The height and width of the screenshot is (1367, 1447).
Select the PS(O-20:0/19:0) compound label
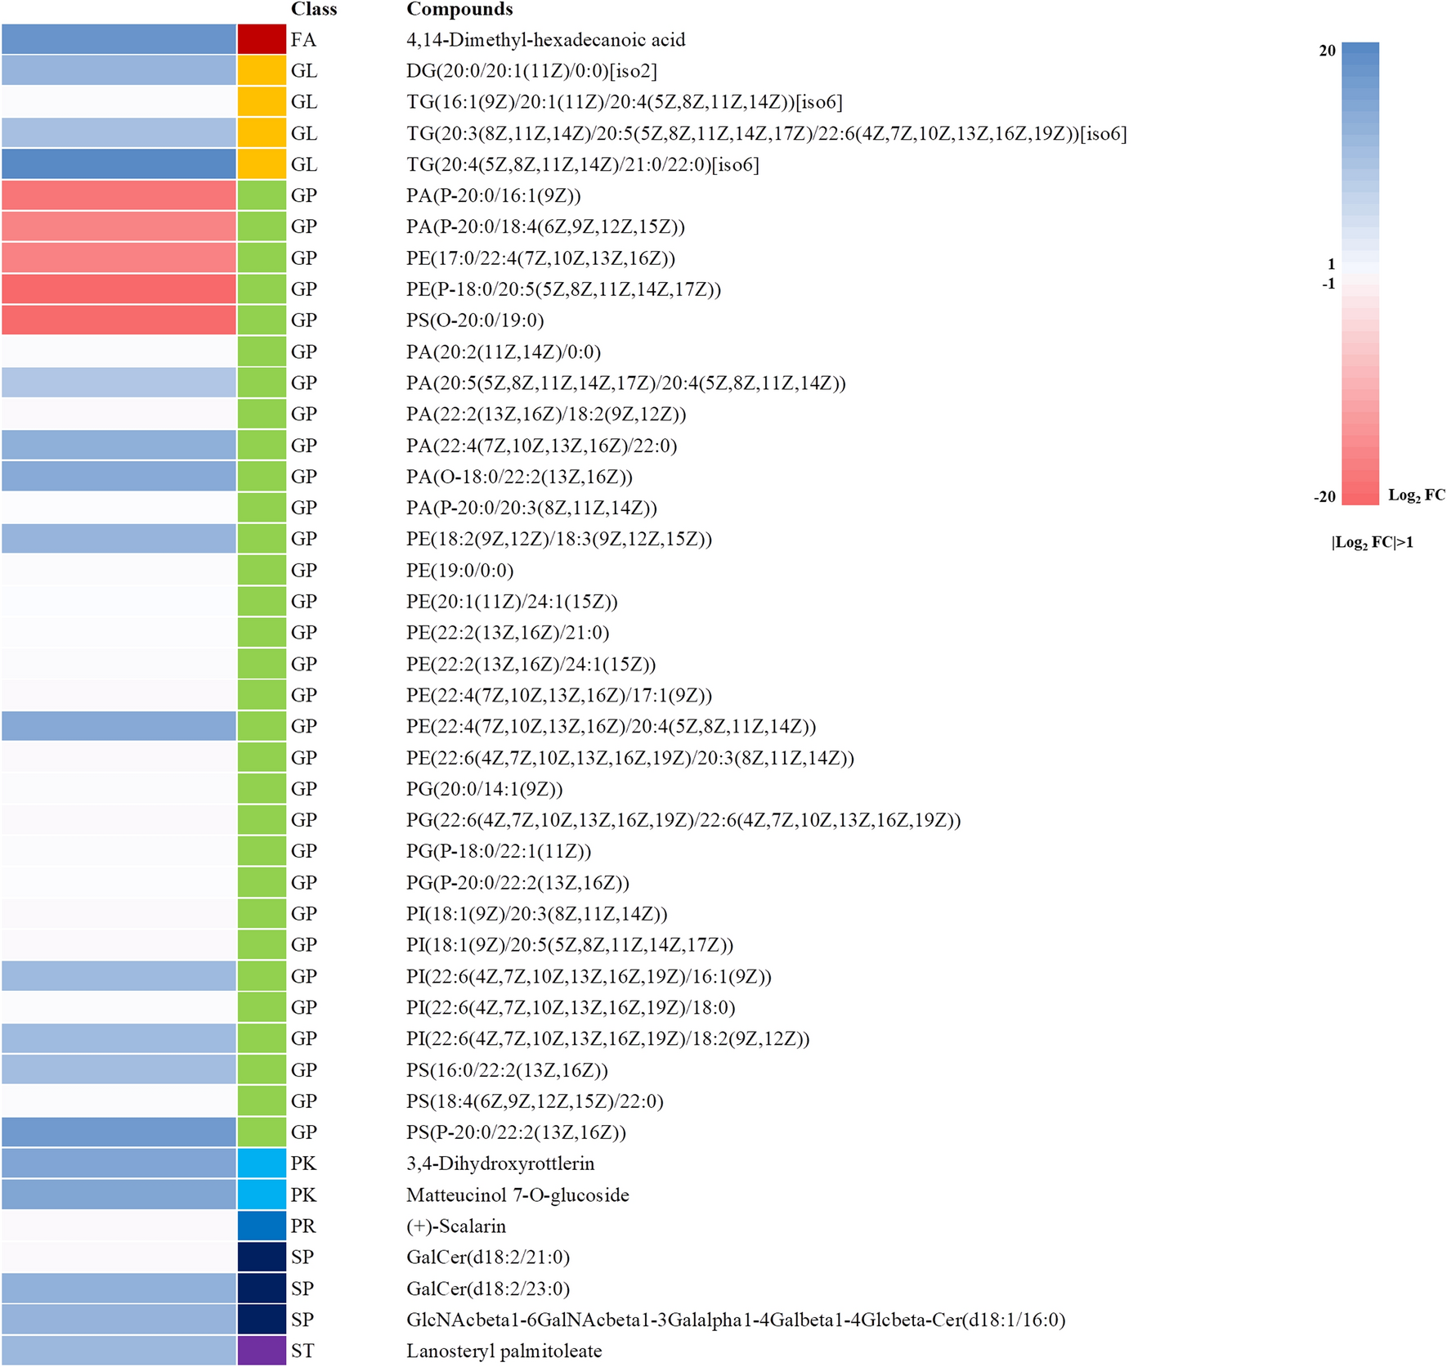pyautogui.click(x=475, y=320)
